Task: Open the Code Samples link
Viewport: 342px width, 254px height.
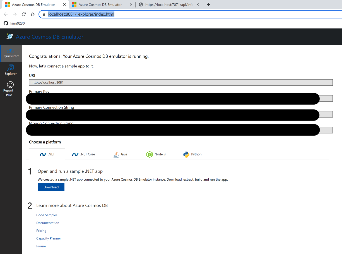Action: [x=47, y=215]
